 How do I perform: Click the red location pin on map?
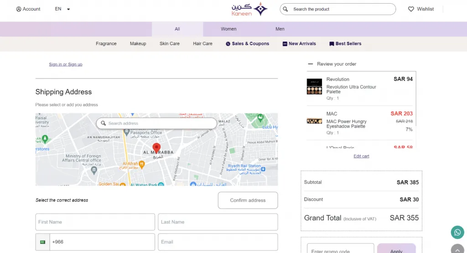(x=156, y=148)
